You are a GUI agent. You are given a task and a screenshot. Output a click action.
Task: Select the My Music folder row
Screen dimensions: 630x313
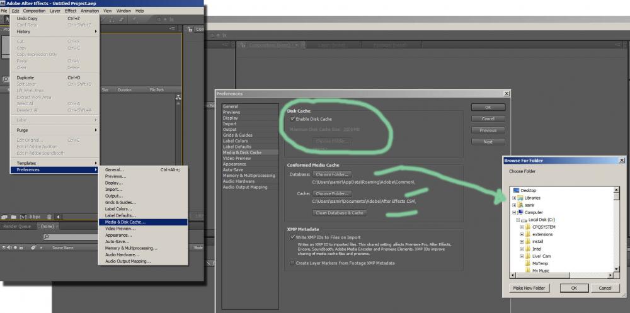pyautogui.click(x=541, y=271)
